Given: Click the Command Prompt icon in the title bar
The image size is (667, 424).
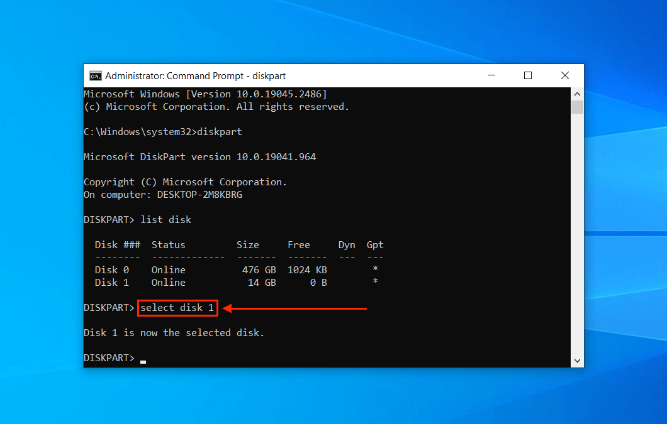Looking at the screenshot, I should (95, 75).
